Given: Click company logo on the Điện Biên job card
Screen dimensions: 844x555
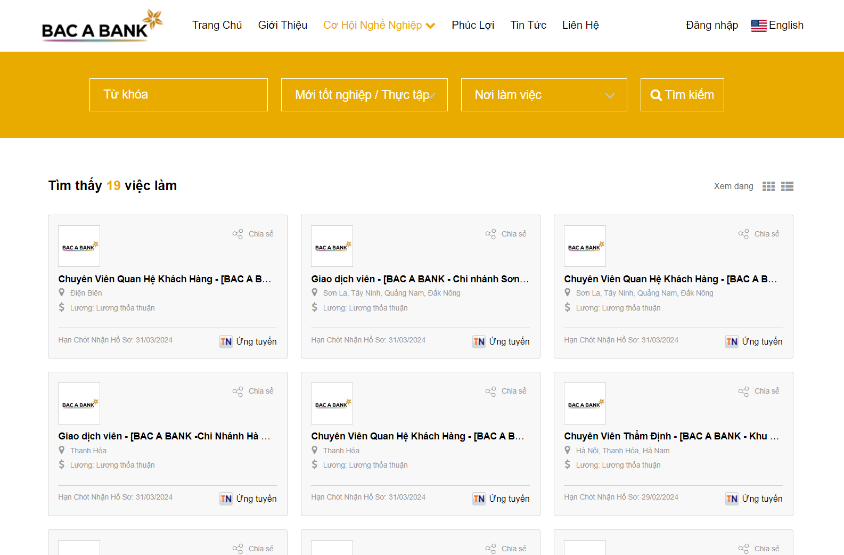Looking at the screenshot, I should (79, 246).
